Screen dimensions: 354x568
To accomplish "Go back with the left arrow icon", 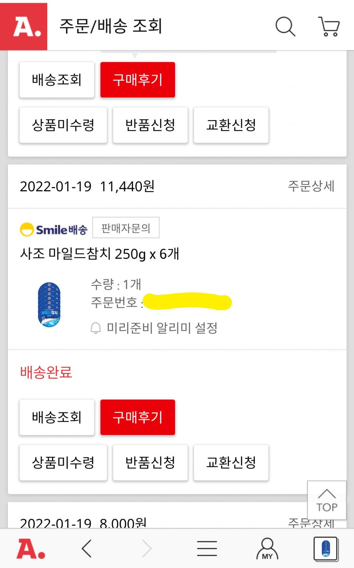I will click(87, 548).
